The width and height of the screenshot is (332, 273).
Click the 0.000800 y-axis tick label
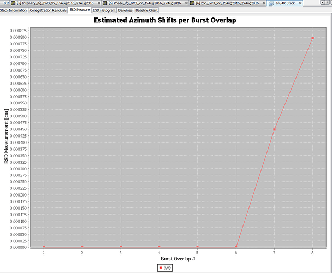[x=18, y=37]
